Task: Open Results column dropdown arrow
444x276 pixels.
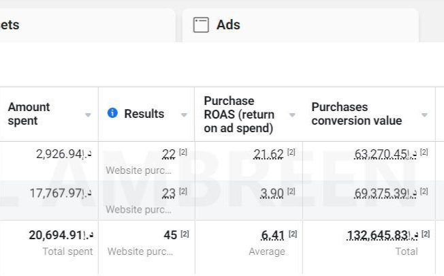Action: tap(184, 115)
